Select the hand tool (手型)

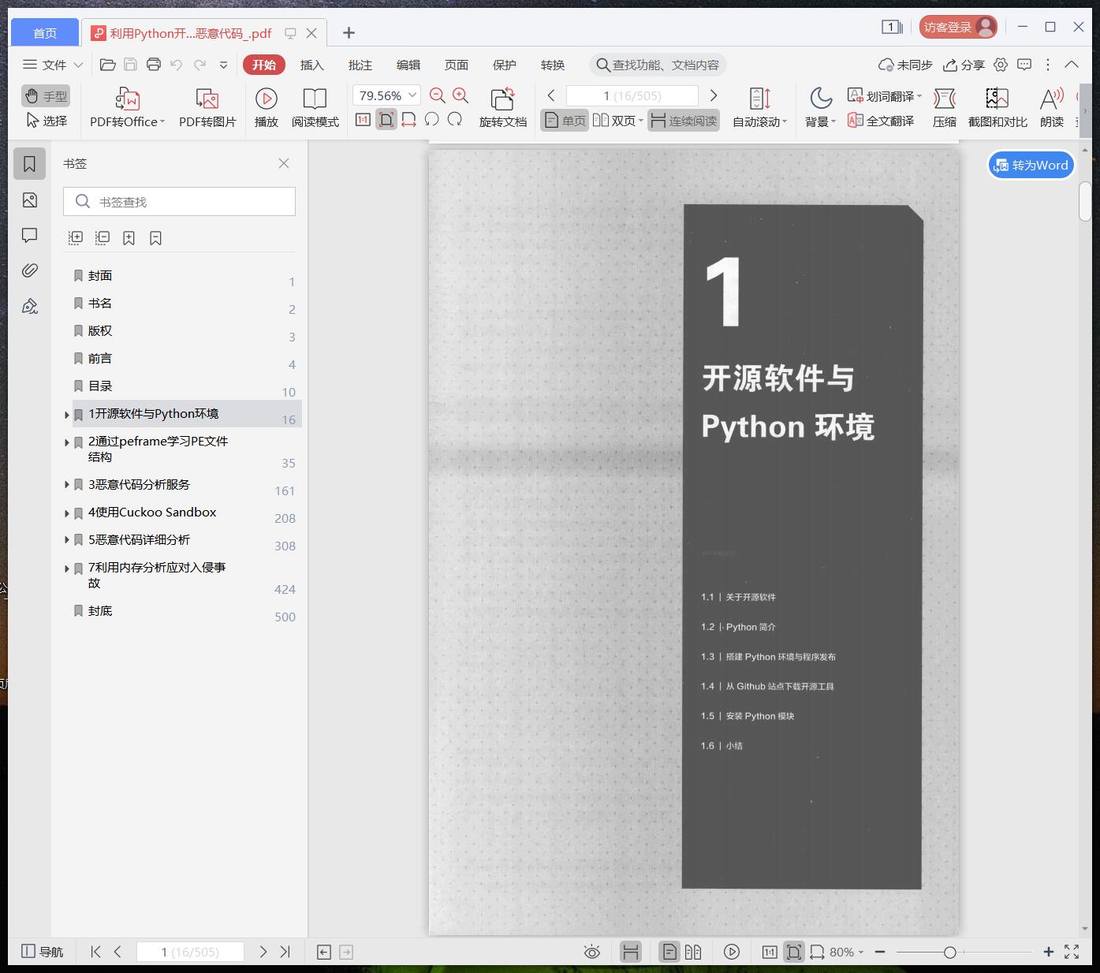point(46,96)
